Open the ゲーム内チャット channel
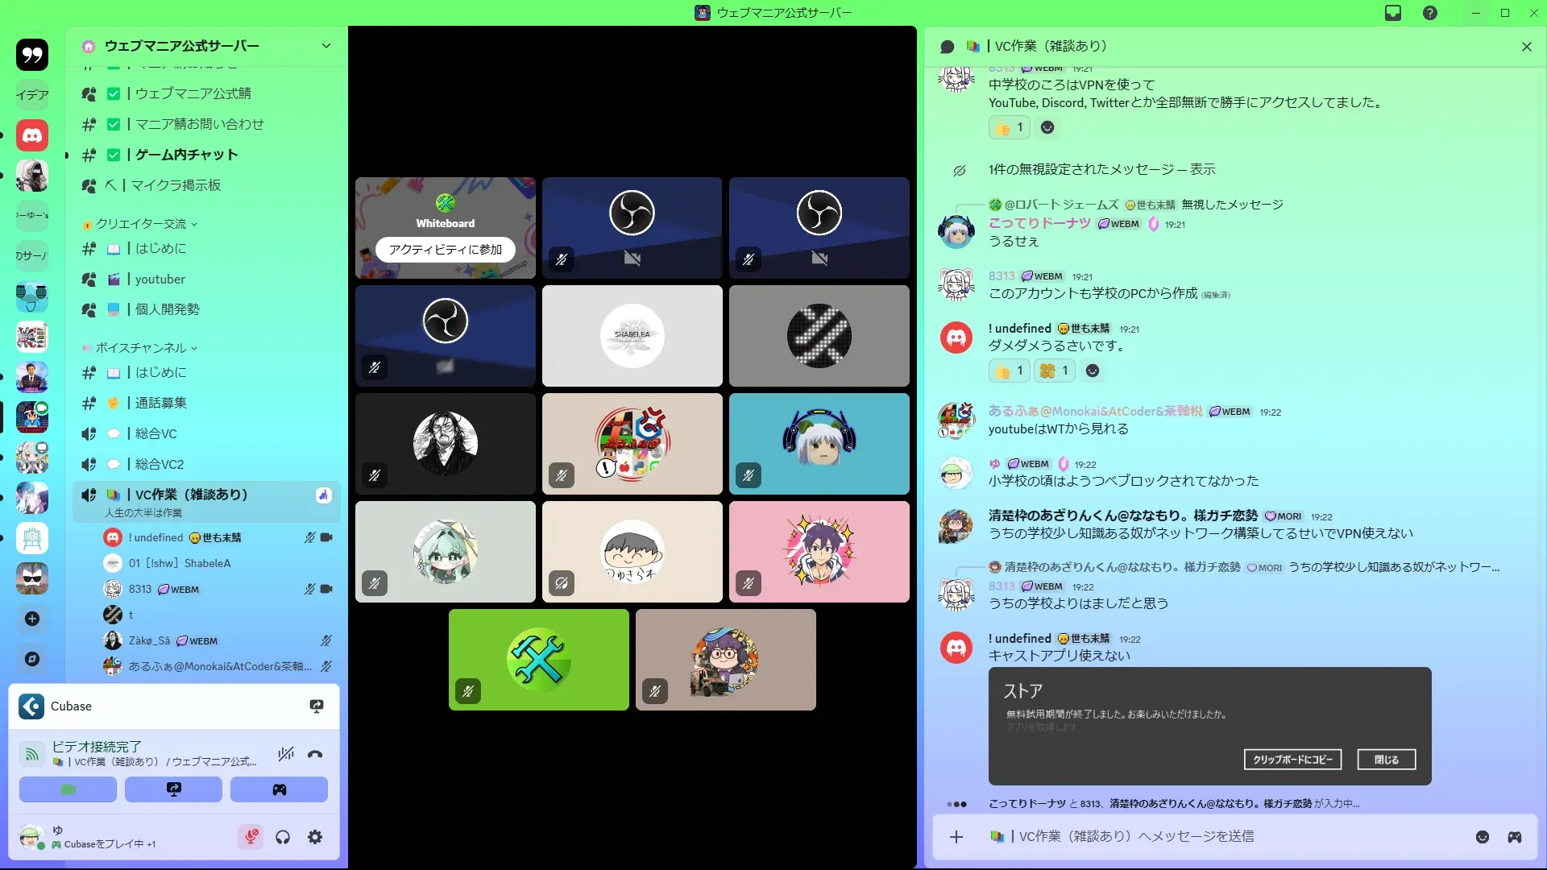 [186, 155]
